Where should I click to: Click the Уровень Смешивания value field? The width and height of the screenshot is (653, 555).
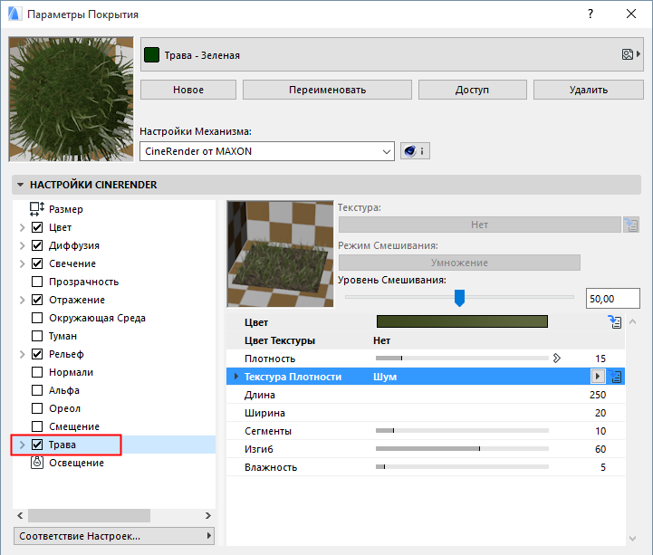tap(613, 298)
